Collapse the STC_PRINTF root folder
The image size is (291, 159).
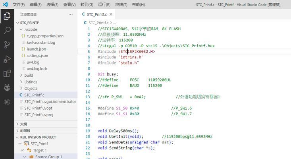[x=17, y=23]
